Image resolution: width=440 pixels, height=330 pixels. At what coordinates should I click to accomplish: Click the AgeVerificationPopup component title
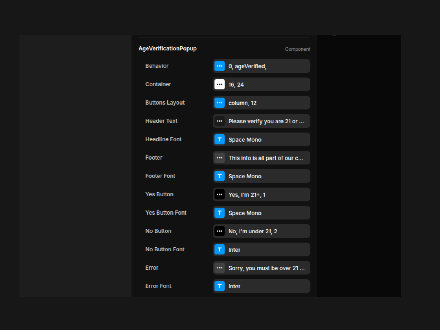[167, 49]
